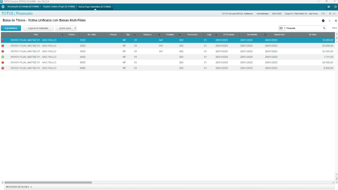Click the dark round chat icon
338x190 pixels.
point(323,21)
